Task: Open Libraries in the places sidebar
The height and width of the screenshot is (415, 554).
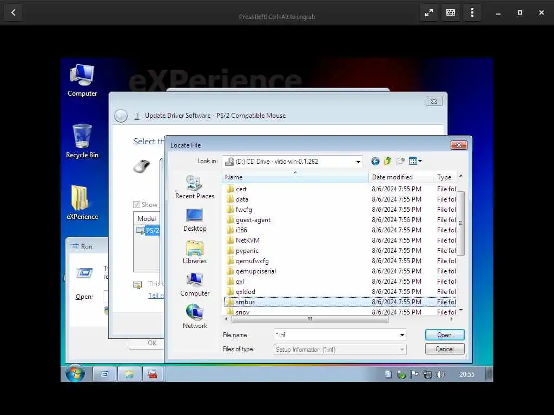Action: click(195, 252)
